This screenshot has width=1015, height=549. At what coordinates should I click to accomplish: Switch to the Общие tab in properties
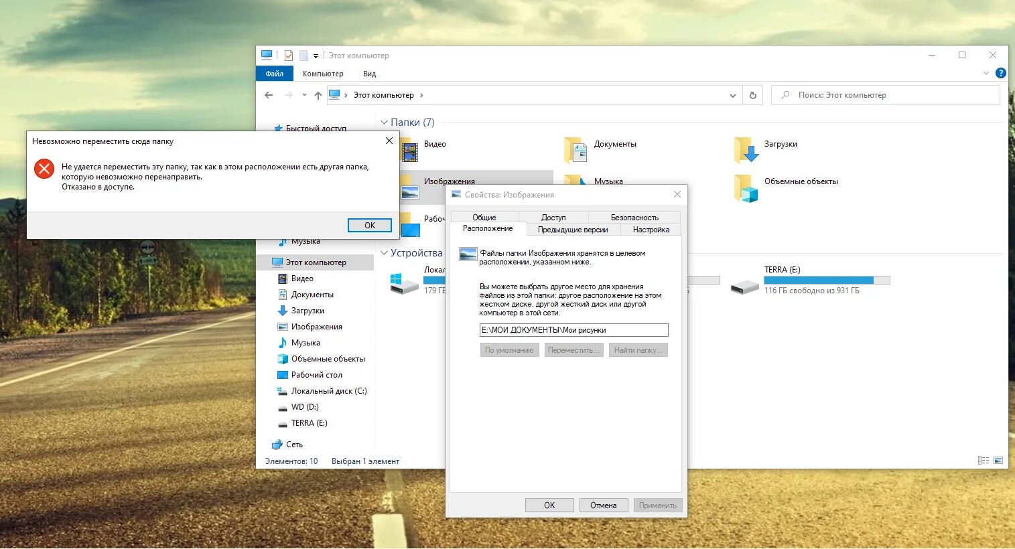click(x=484, y=217)
